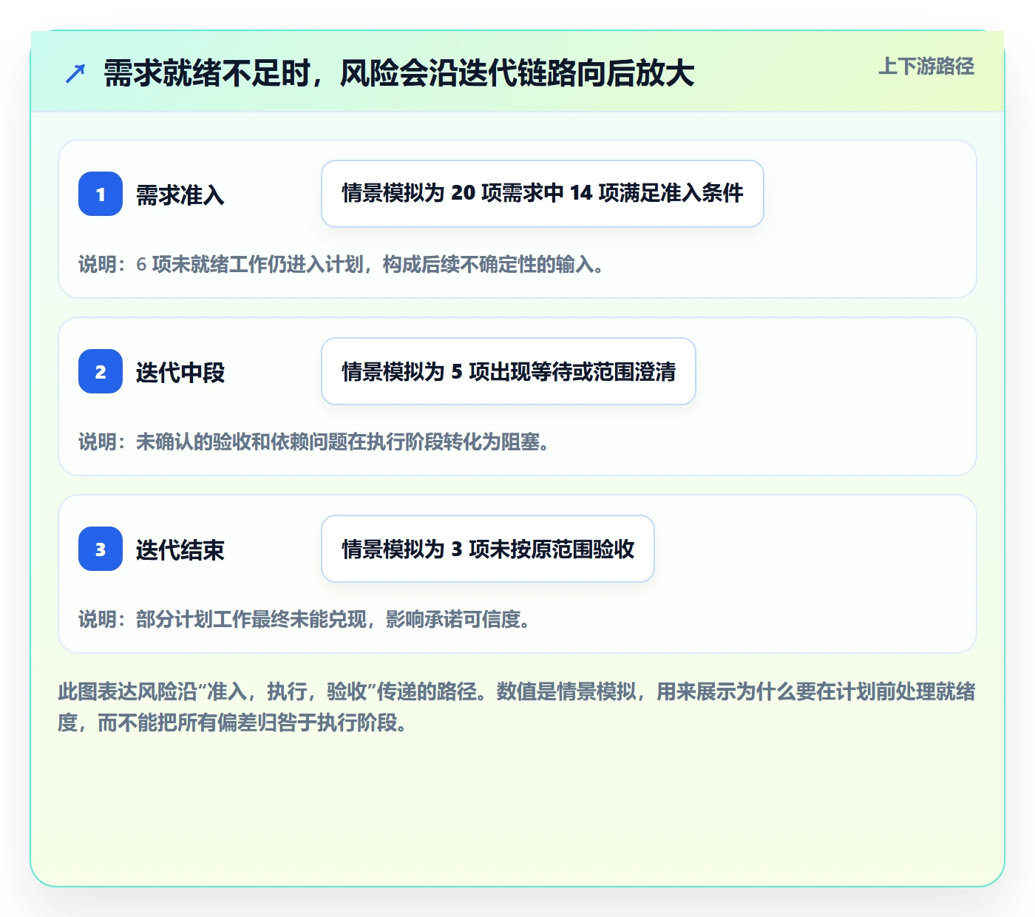
Task: Click the heading 需求就绪不足时，风险会沿迭代链路向后放大
Action: pos(399,73)
